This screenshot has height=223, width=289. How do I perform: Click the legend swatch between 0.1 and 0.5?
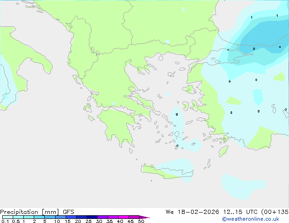tap(8, 217)
